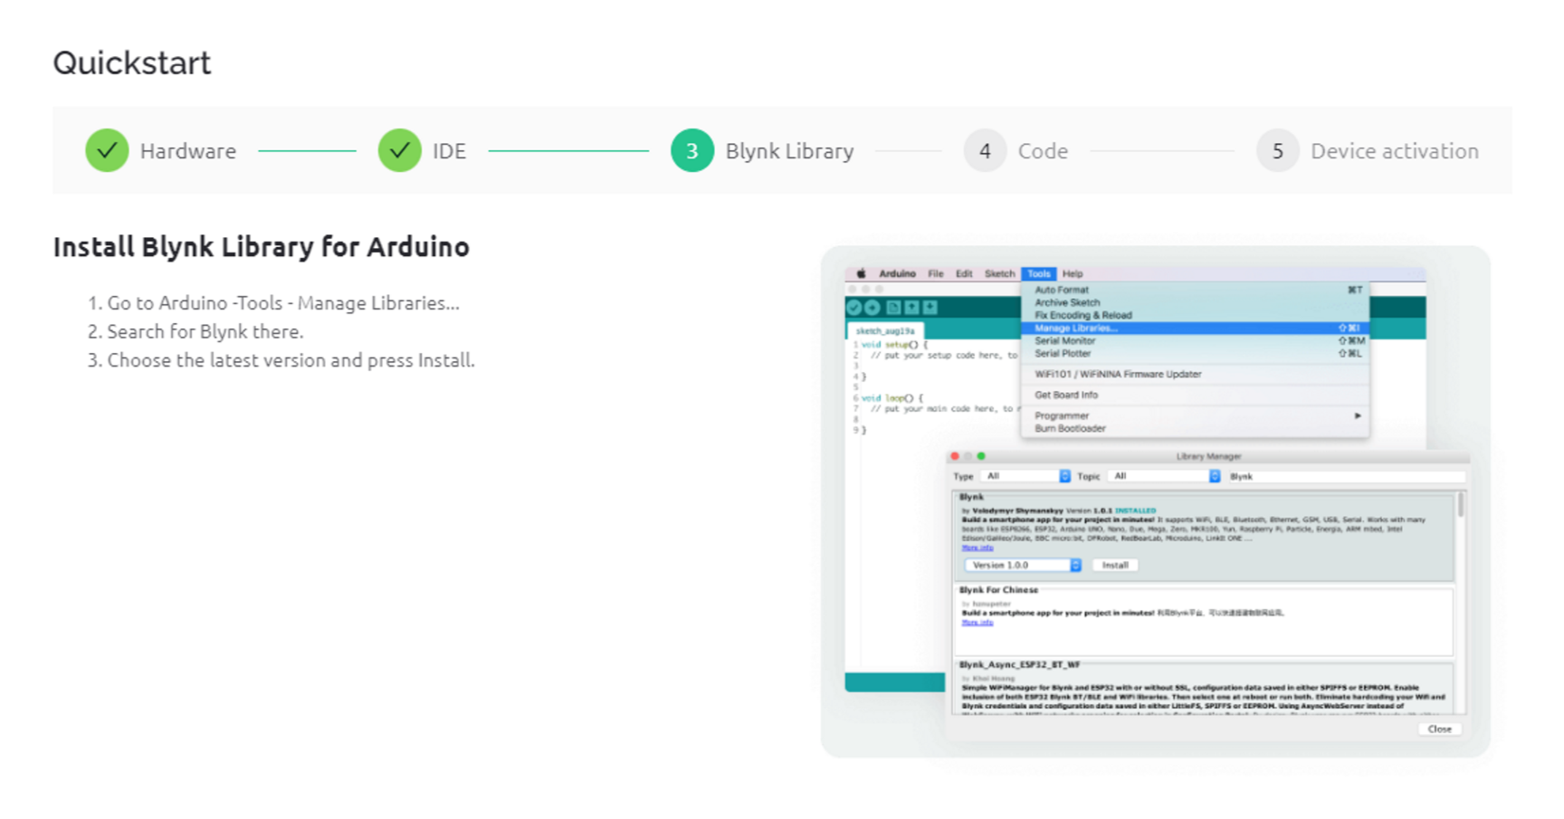Choose Burn Bootloader menu entry
Viewport: 1564px width, 819px height.
point(1195,428)
